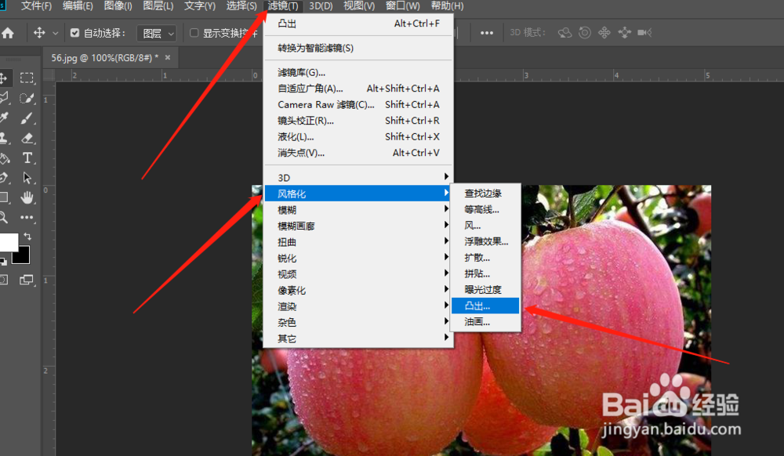Open the 图层 auto-select dropdown
This screenshot has width=784, height=456.
click(x=157, y=34)
